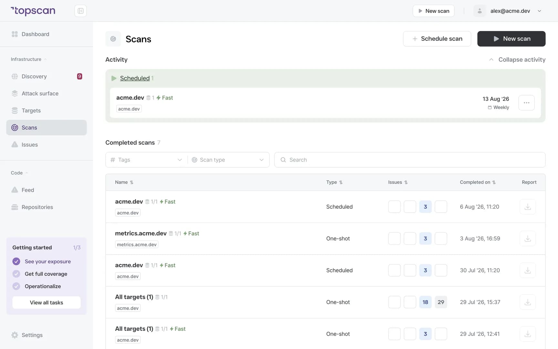The height and width of the screenshot is (349, 558).
Task: Open the Tags filter dropdown
Action: (x=147, y=160)
